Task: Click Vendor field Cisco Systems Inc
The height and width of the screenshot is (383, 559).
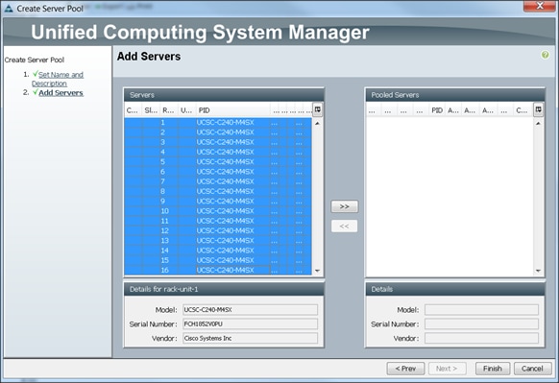Action: (x=251, y=338)
